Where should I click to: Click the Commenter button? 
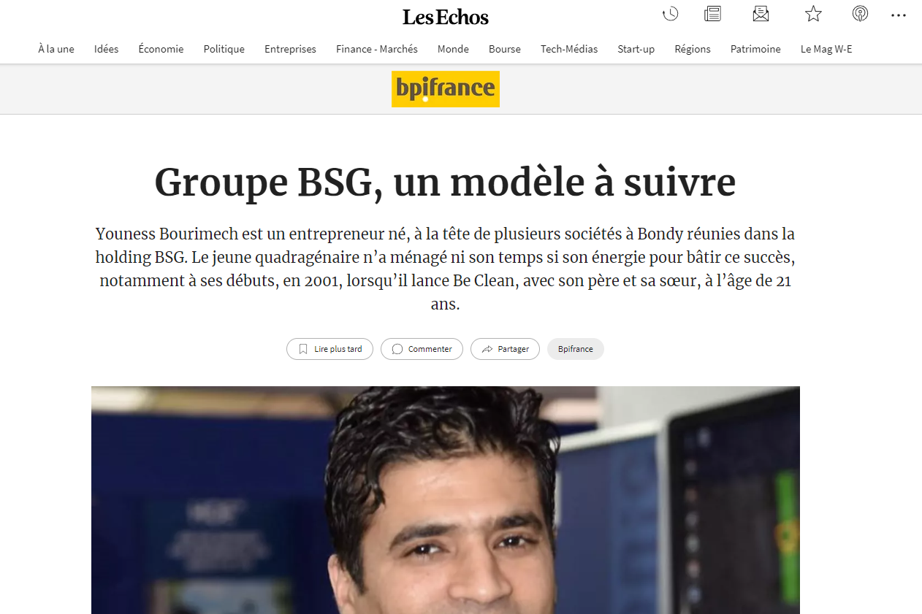422,349
